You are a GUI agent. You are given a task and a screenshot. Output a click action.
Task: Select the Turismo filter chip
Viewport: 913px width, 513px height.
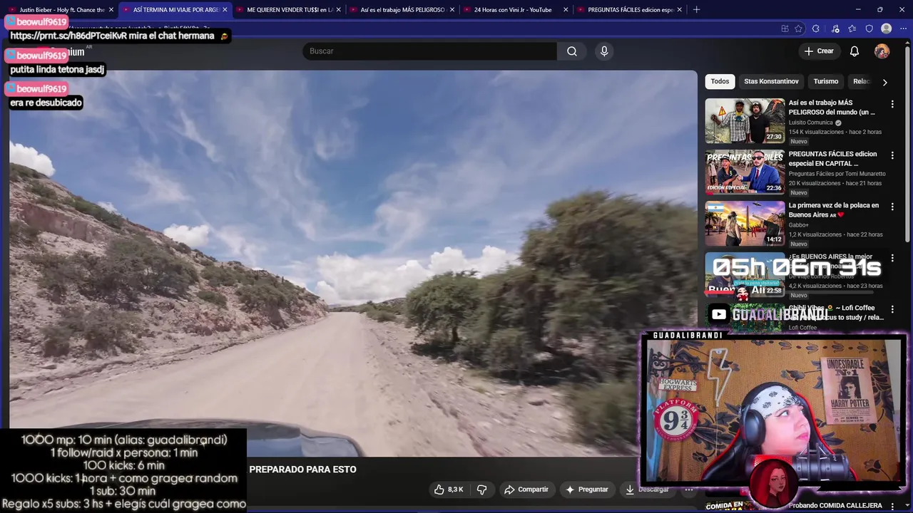click(x=826, y=81)
